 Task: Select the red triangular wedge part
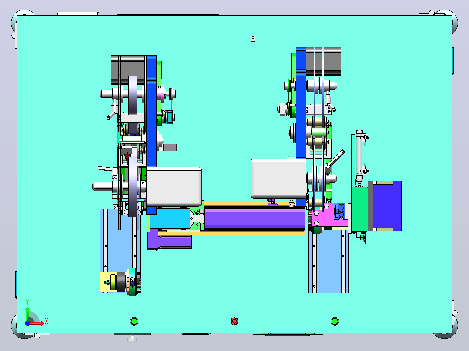coord(127,159)
